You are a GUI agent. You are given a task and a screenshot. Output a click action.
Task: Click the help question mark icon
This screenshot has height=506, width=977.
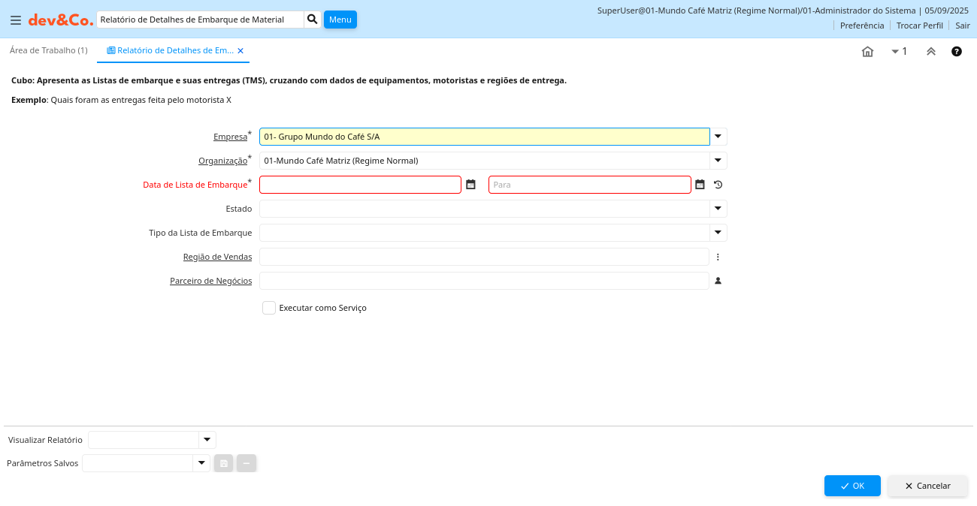point(956,52)
